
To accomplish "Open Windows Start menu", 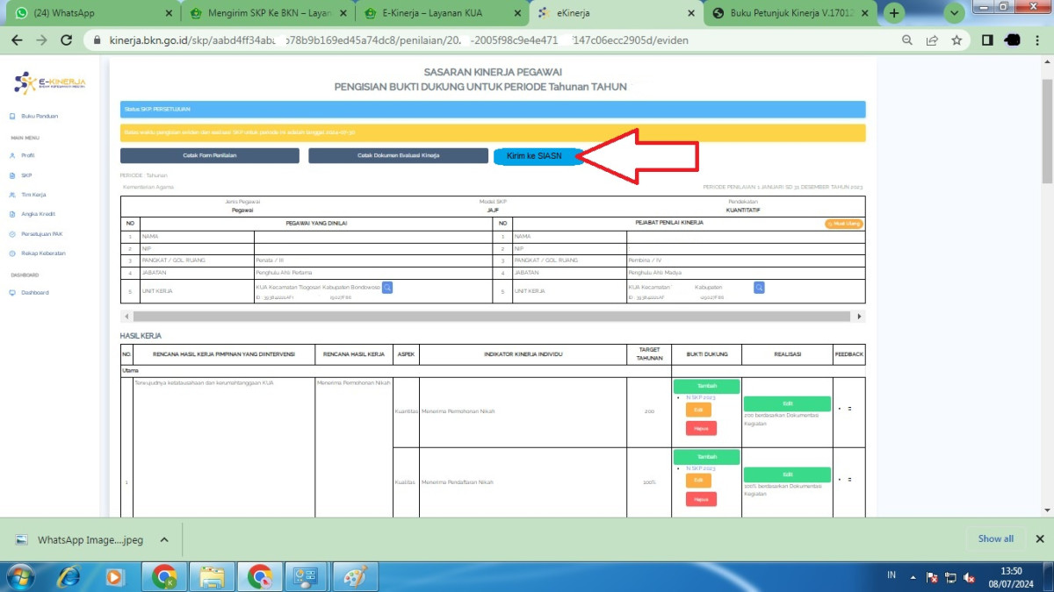I will 19,576.
